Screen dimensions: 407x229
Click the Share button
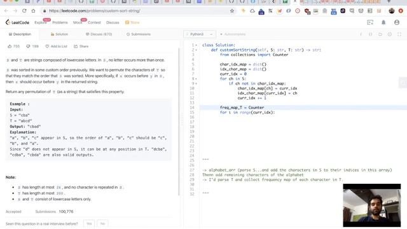click(x=81, y=46)
